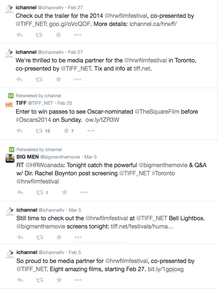218x289 pixels.
Task: Toggle retweet on the 'Still time' Mar 5 tweet
Action: pos(40,237)
